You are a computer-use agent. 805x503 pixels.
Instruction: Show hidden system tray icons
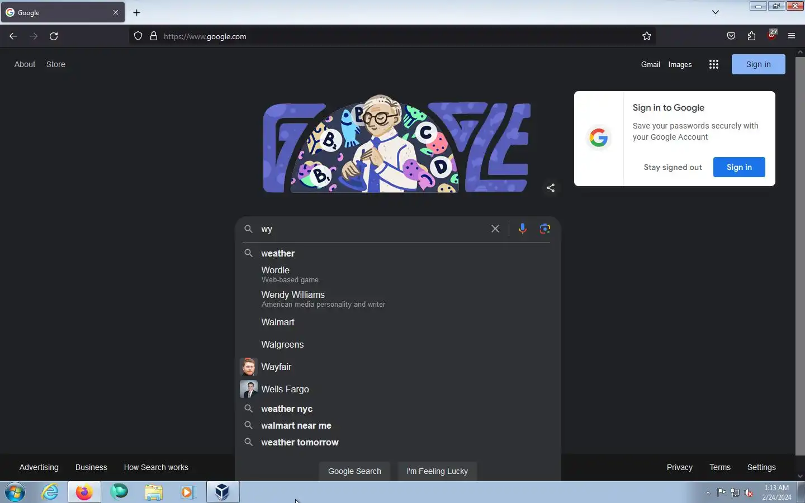pos(708,493)
